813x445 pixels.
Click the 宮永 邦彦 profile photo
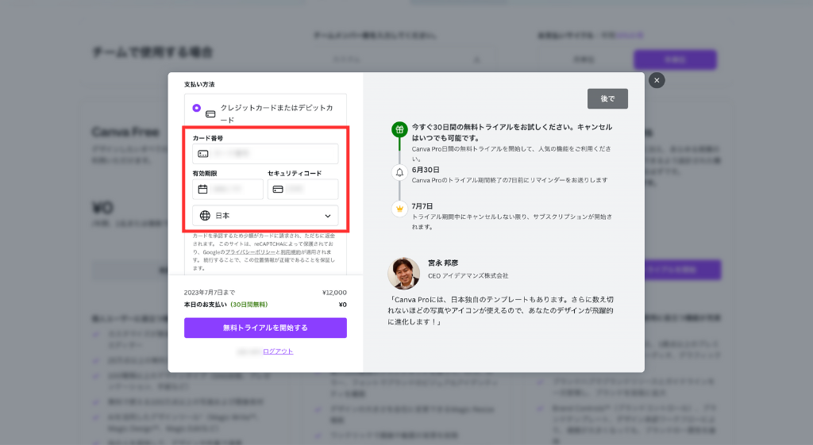[403, 273]
